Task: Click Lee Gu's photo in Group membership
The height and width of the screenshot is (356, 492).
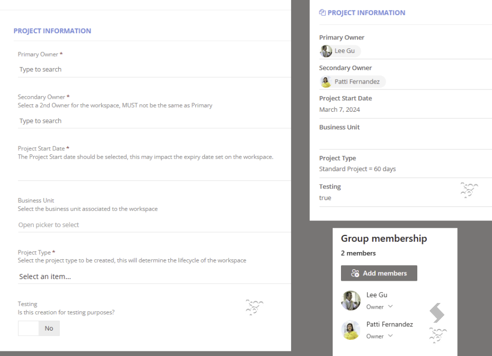Action: [x=351, y=300]
